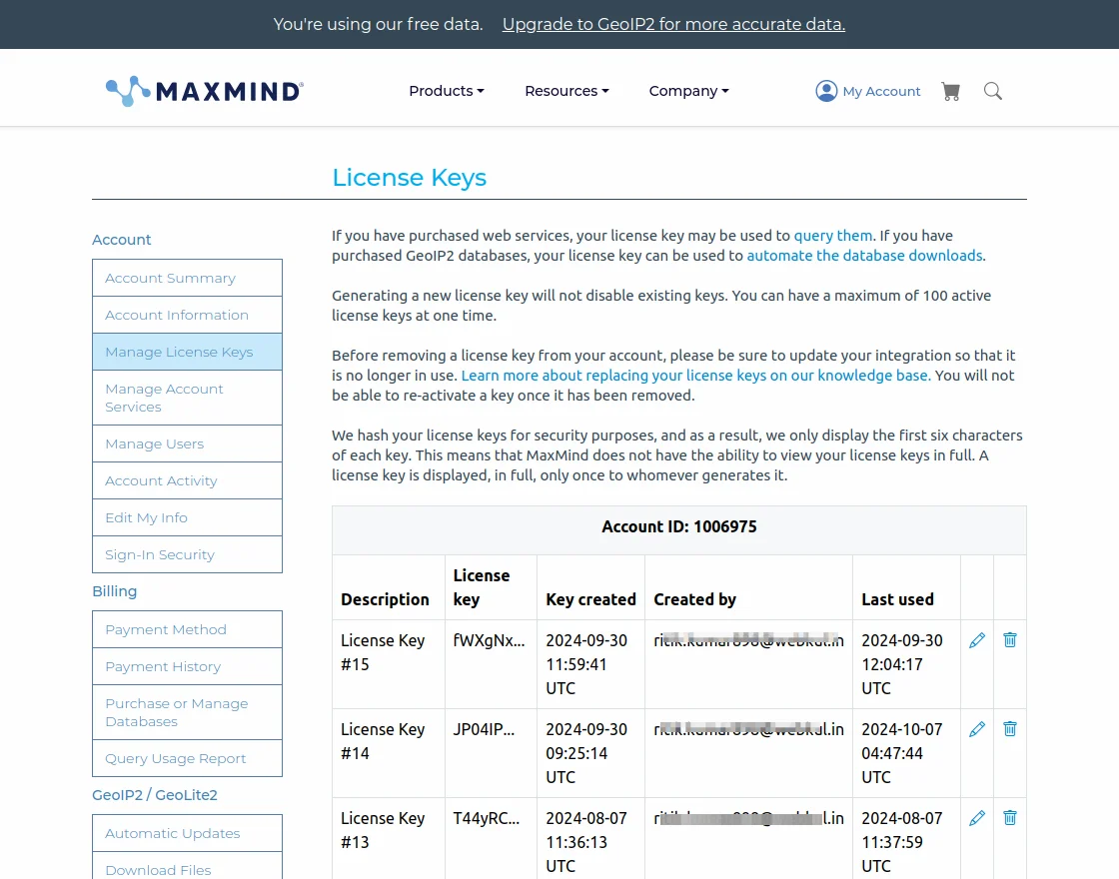Click the Upgrade to GeoIP2 link
Image resolution: width=1119 pixels, height=879 pixels.
pyautogui.click(x=672, y=24)
